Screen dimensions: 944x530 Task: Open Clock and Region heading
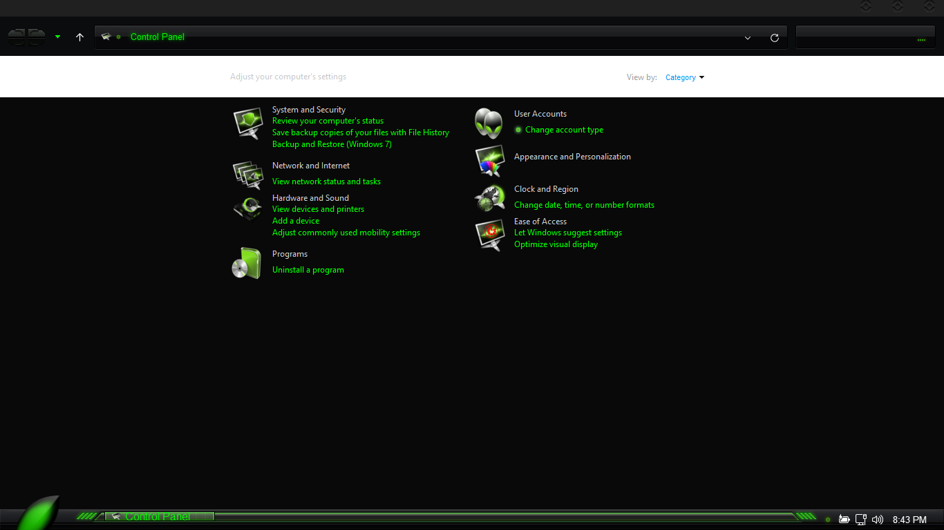tap(546, 189)
